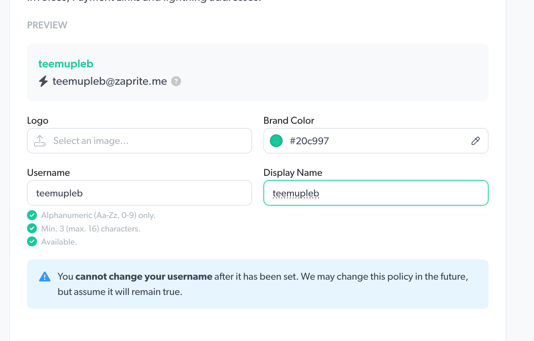Click the green check beside Min. 3 characters
Image resolution: width=534 pixels, height=341 pixels.
click(x=32, y=229)
